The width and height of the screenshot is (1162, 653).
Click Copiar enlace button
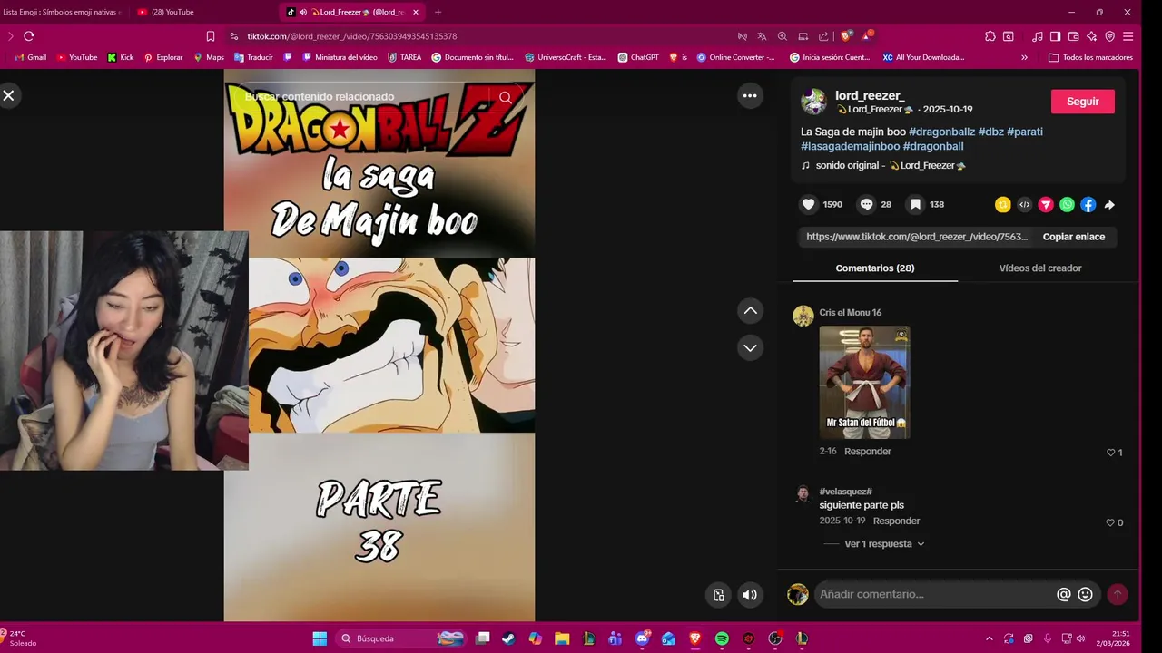click(x=1074, y=237)
